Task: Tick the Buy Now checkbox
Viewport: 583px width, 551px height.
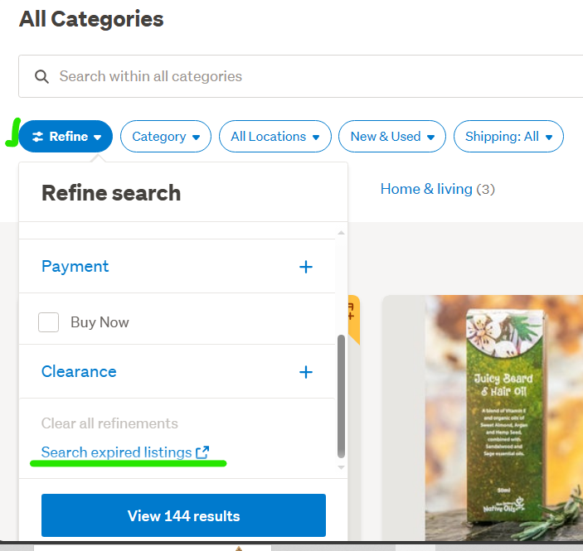Action: click(x=49, y=322)
